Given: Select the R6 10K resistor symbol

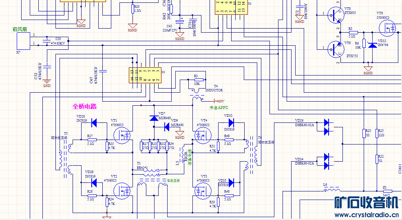Looking at the screenshot, I should (364, 43).
